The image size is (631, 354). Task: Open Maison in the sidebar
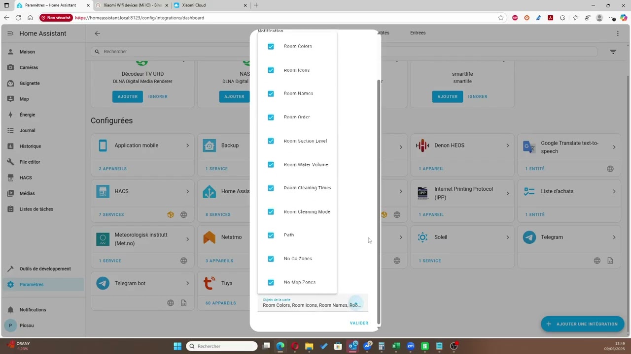point(43,52)
